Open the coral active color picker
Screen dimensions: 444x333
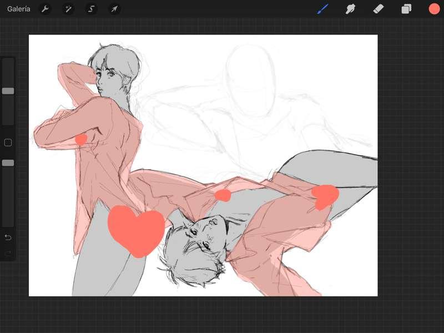434,9
